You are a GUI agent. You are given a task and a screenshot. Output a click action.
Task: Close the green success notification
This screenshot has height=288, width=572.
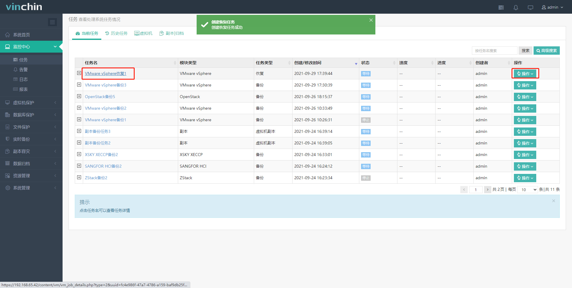[x=371, y=20]
